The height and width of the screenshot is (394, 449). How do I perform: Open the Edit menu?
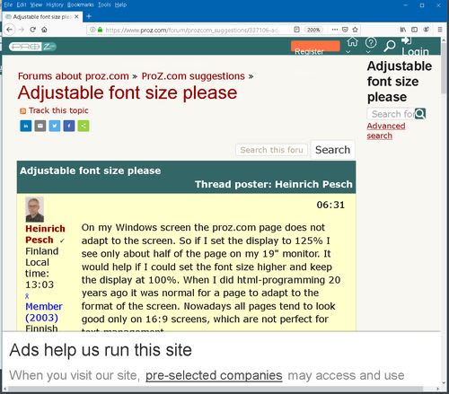click(22, 4)
